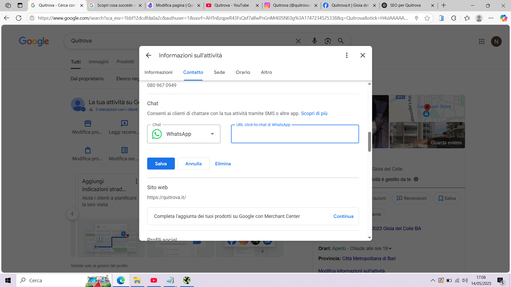Viewport: 511px width, 287px height.
Task: Open the taskbar volume control
Action: coord(465,280)
